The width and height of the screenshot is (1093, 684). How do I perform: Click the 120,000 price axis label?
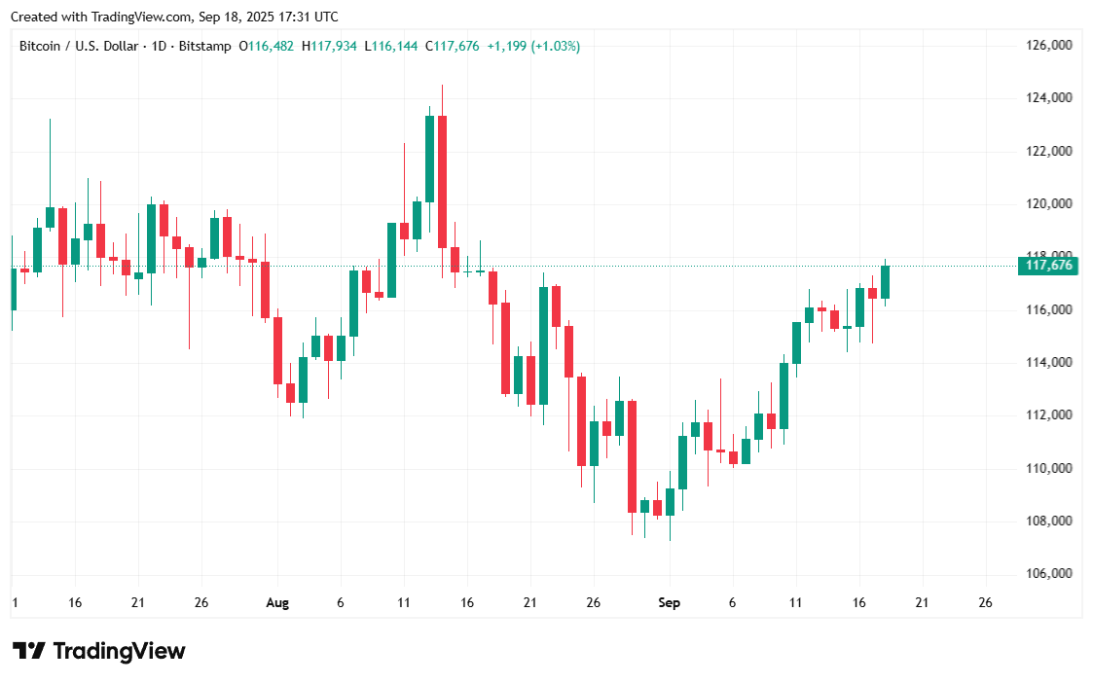click(x=1049, y=204)
